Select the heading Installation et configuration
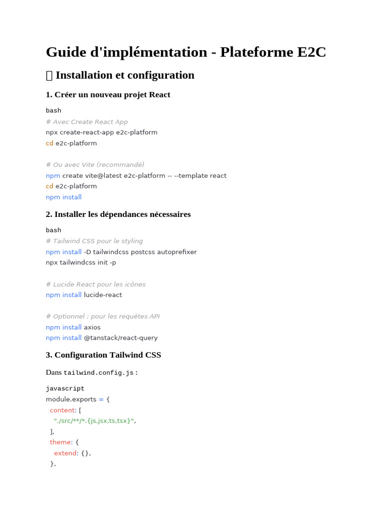This screenshot has height=513, width=385. [125, 75]
